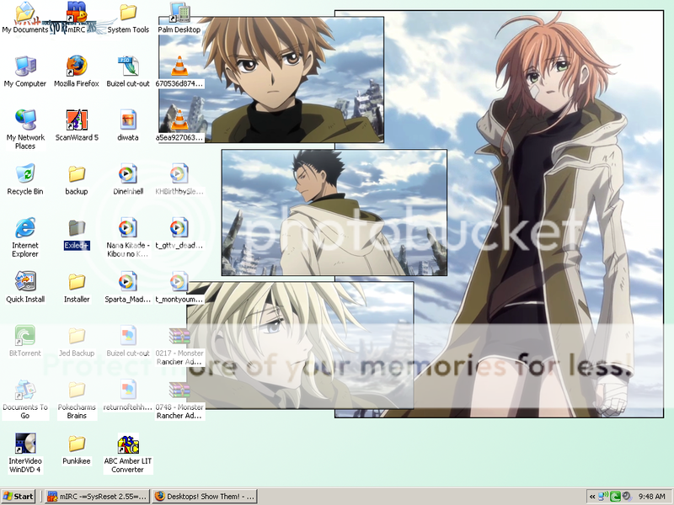Launch the Documents To Go shortcut
Viewport: 674px width, 505px height.
click(x=25, y=399)
